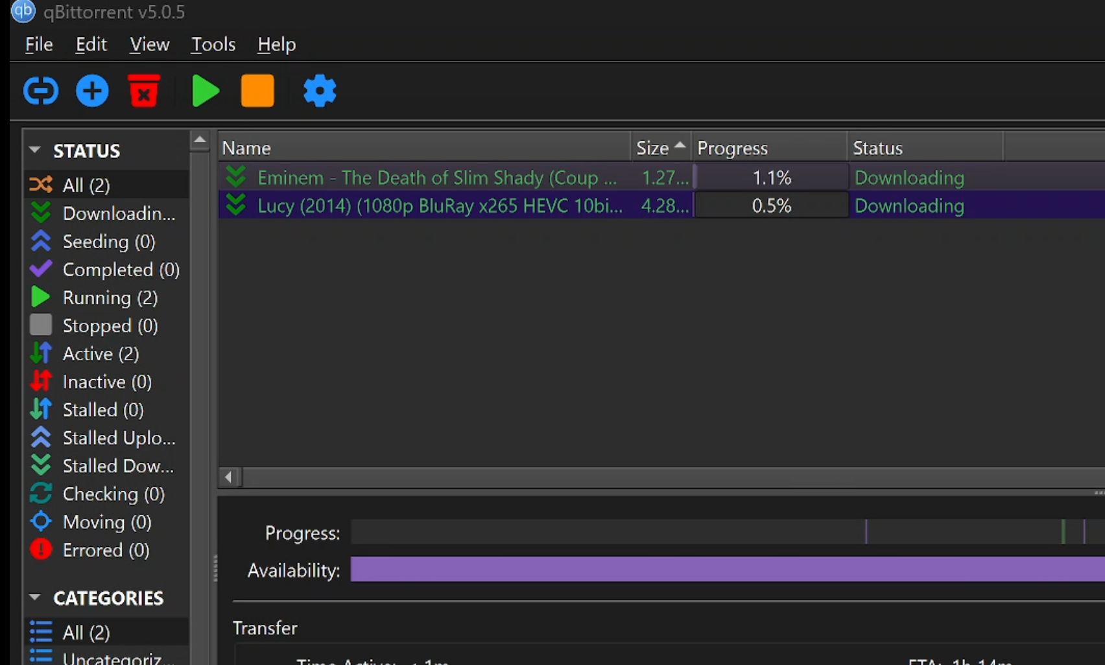Open Options via the blue gear icon
This screenshot has width=1105, height=665.
[320, 91]
